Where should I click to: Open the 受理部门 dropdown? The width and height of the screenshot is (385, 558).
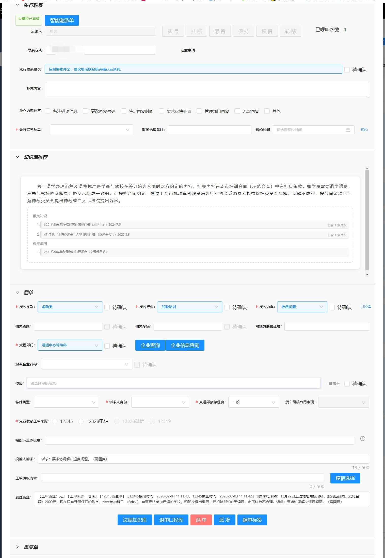(70, 345)
